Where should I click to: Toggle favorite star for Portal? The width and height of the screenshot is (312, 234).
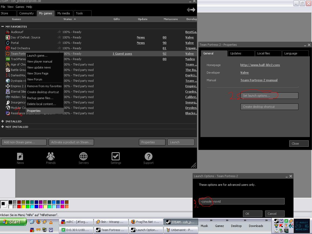[x=59, y=43]
